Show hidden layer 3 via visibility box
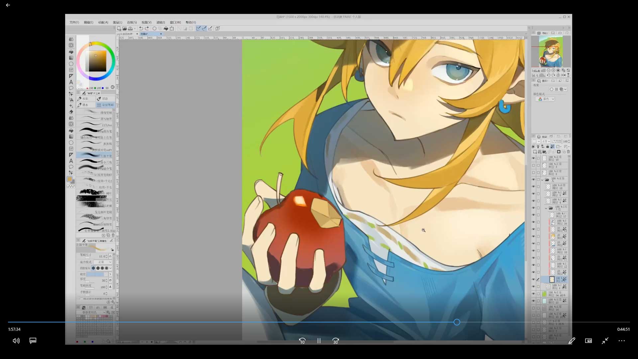Image resolution: width=638 pixels, height=359 pixels. click(533, 166)
